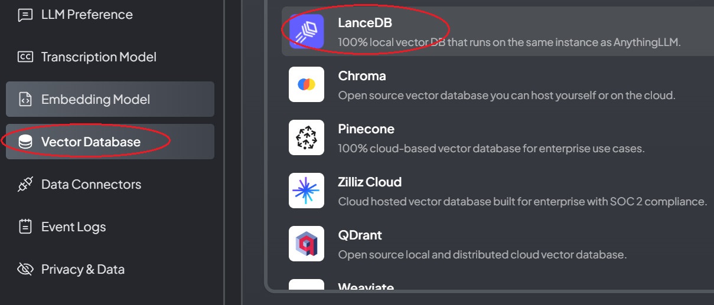The width and height of the screenshot is (714, 305).
Task: Click the QDrant logo icon
Action: [307, 244]
